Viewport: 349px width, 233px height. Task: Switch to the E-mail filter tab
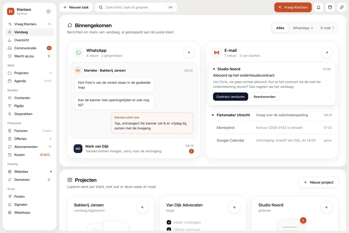[x=327, y=28]
